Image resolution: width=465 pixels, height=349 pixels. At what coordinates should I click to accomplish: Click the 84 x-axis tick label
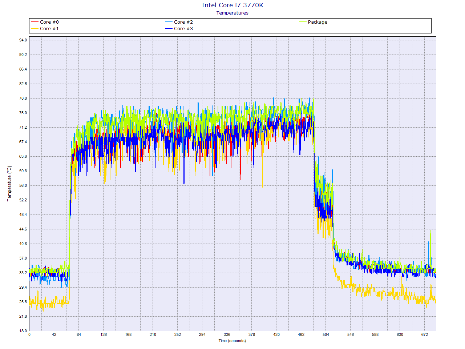click(79, 334)
